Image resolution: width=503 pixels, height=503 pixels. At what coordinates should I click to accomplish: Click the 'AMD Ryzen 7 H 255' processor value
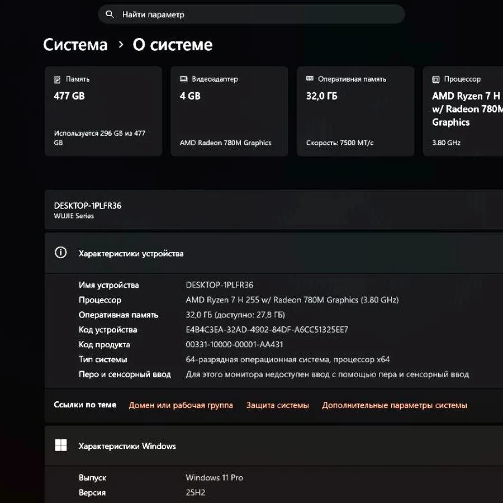292,300
